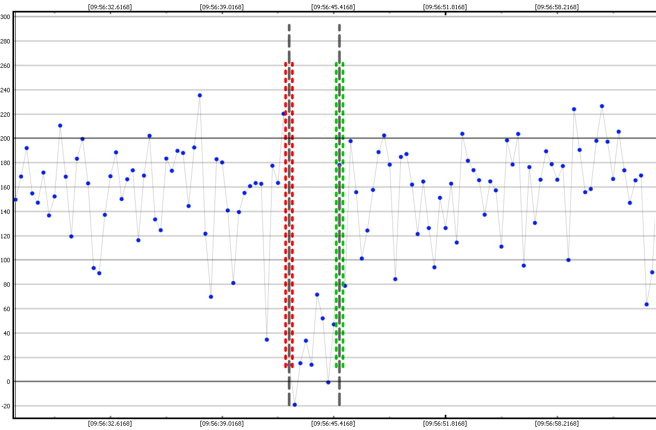Viewport: 656px width, 430px height.
Task: Select the lowest data point below zero
Action: 294,404
